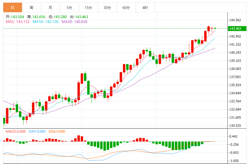Screen dimensions: 248x164
Task: Click the 142.402 price axis label
Action: (x=235, y=36)
